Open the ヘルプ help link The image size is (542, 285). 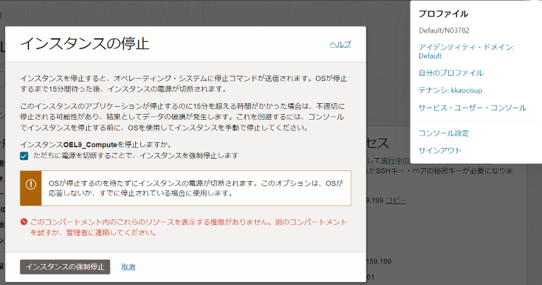point(340,44)
